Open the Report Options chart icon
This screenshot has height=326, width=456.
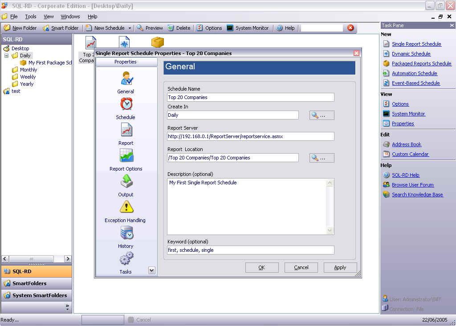[126, 155]
